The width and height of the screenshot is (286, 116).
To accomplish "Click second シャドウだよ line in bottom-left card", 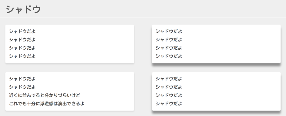I will click(22, 87).
